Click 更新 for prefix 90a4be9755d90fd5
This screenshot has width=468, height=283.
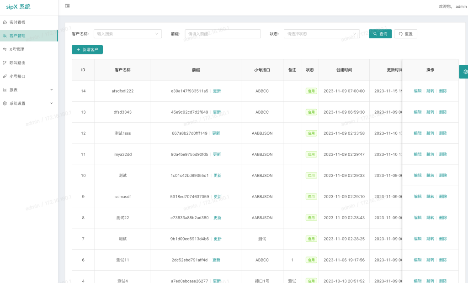[x=217, y=154]
